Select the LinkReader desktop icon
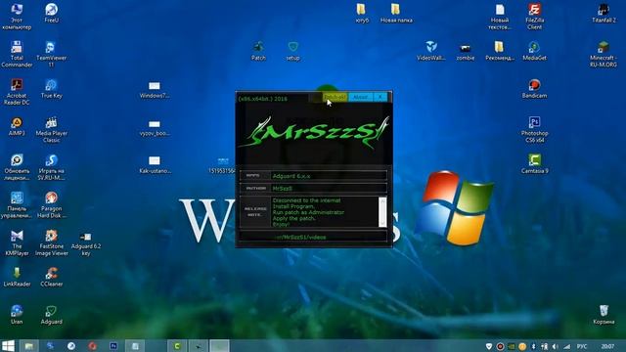 tap(17, 277)
